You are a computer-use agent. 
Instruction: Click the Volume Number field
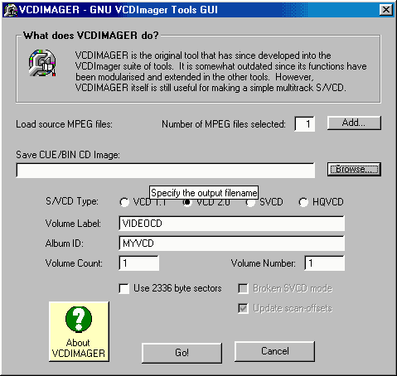(x=325, y=263)
